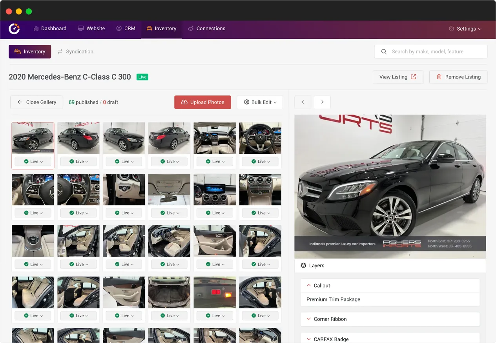Click the Remove Listing button
The image size is (496, 343).
tap(458, 77)
